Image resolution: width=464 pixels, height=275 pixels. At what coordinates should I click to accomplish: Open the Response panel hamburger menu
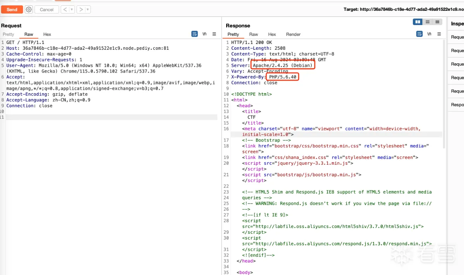(439, 34)
